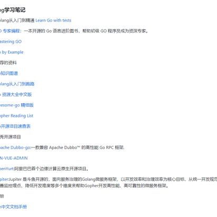Open Golang从入门到跑路 link
This screenshot has width=217, height=217.
coord(17,84)
